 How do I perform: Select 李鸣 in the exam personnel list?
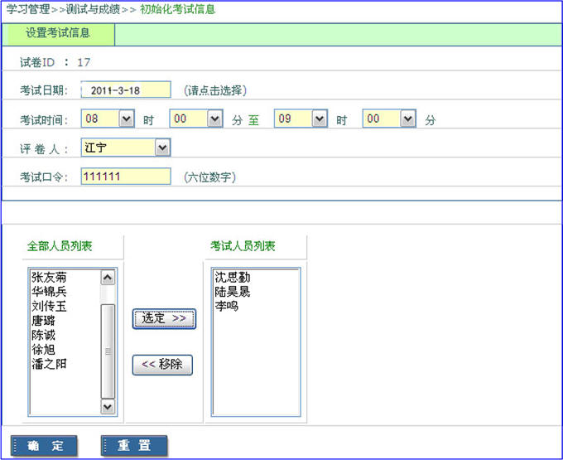coord(227,306)
